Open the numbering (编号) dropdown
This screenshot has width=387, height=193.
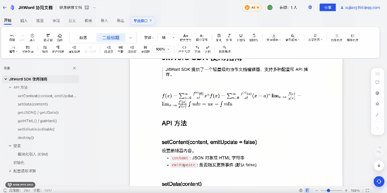pos(13,49)
